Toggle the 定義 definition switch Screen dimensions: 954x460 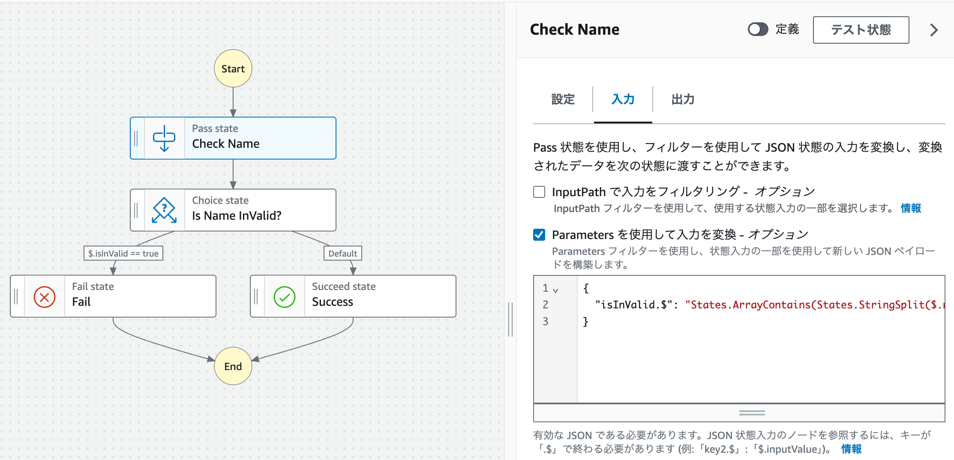tap(758, 29)
